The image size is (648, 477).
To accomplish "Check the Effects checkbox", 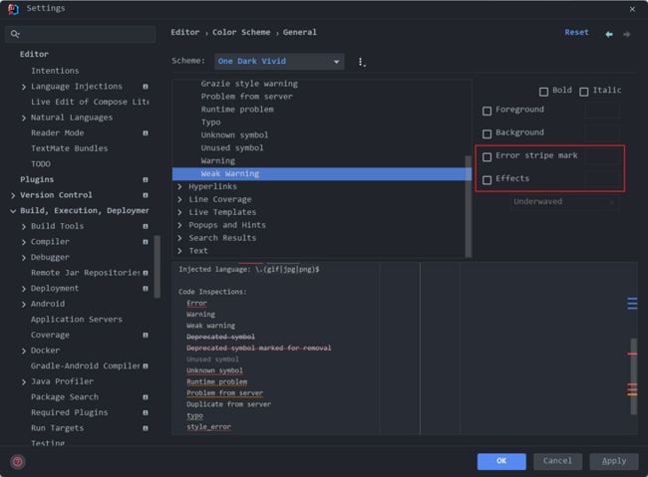I will coord(486,180).
